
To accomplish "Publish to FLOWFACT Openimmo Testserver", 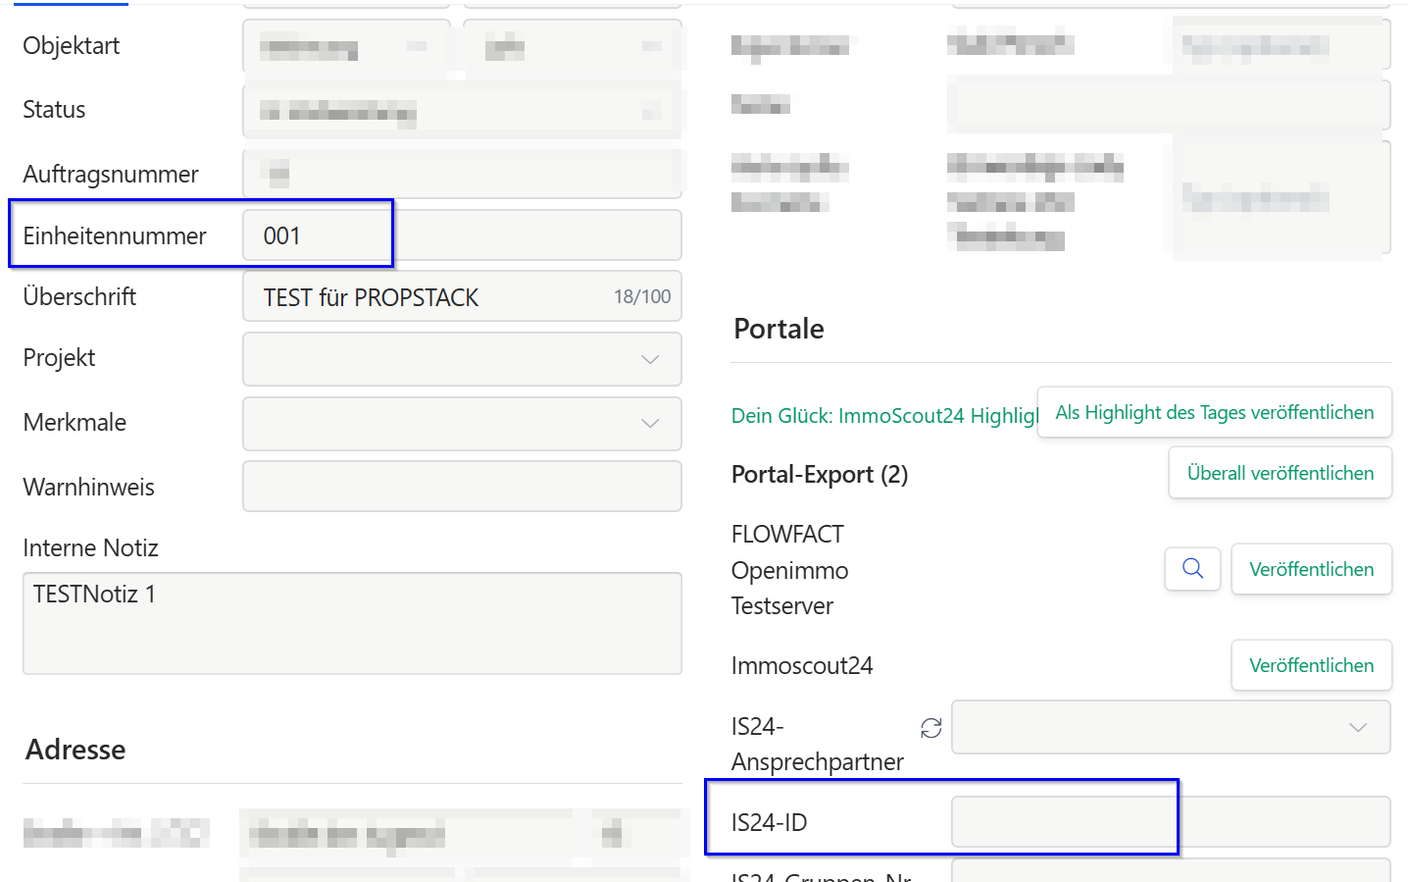I will [1311, 569].
